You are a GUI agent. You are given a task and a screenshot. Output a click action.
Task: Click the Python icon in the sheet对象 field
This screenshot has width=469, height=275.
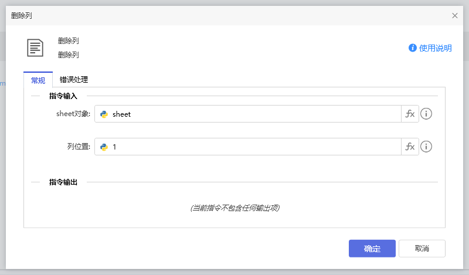pos(104,114)
